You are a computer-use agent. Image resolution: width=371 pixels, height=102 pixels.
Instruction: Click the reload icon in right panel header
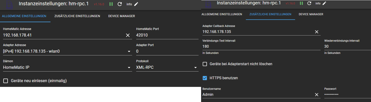[x=309, y=3]
